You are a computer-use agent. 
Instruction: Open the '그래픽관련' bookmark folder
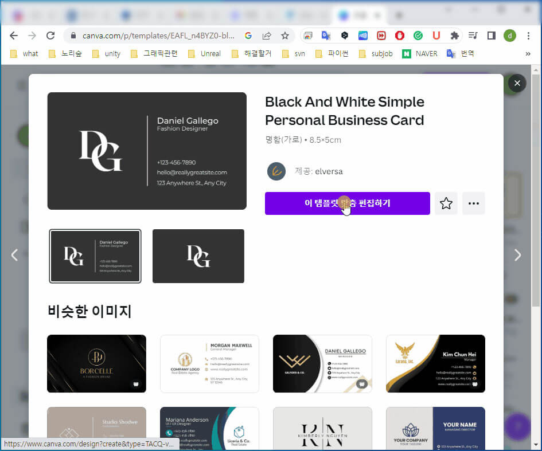tap(154, 54)
